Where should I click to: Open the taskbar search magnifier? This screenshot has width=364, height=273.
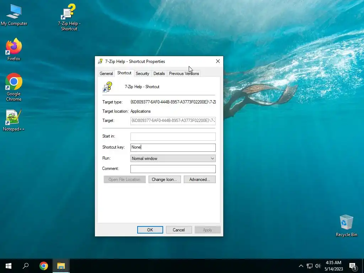pos(26,266)
